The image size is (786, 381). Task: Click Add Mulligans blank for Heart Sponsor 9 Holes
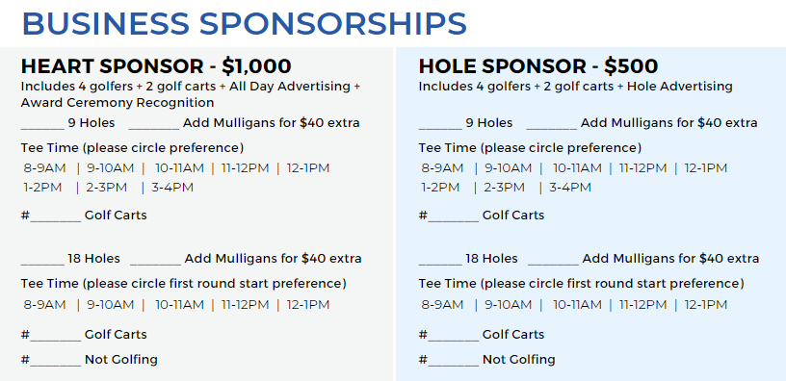point(154,127)
